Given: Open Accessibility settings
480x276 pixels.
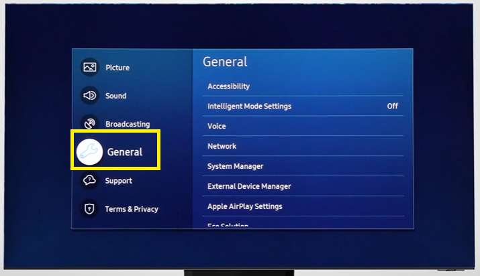Looking at the screenshot, I should click(303, 86).
